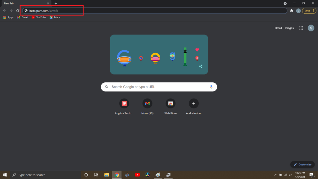318x179 pixels.
Task: Open the Windows Start menu
Action: coord(5,175)
